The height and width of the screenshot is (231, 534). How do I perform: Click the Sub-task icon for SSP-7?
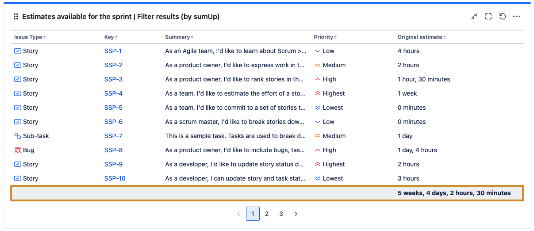pos(18,136)
